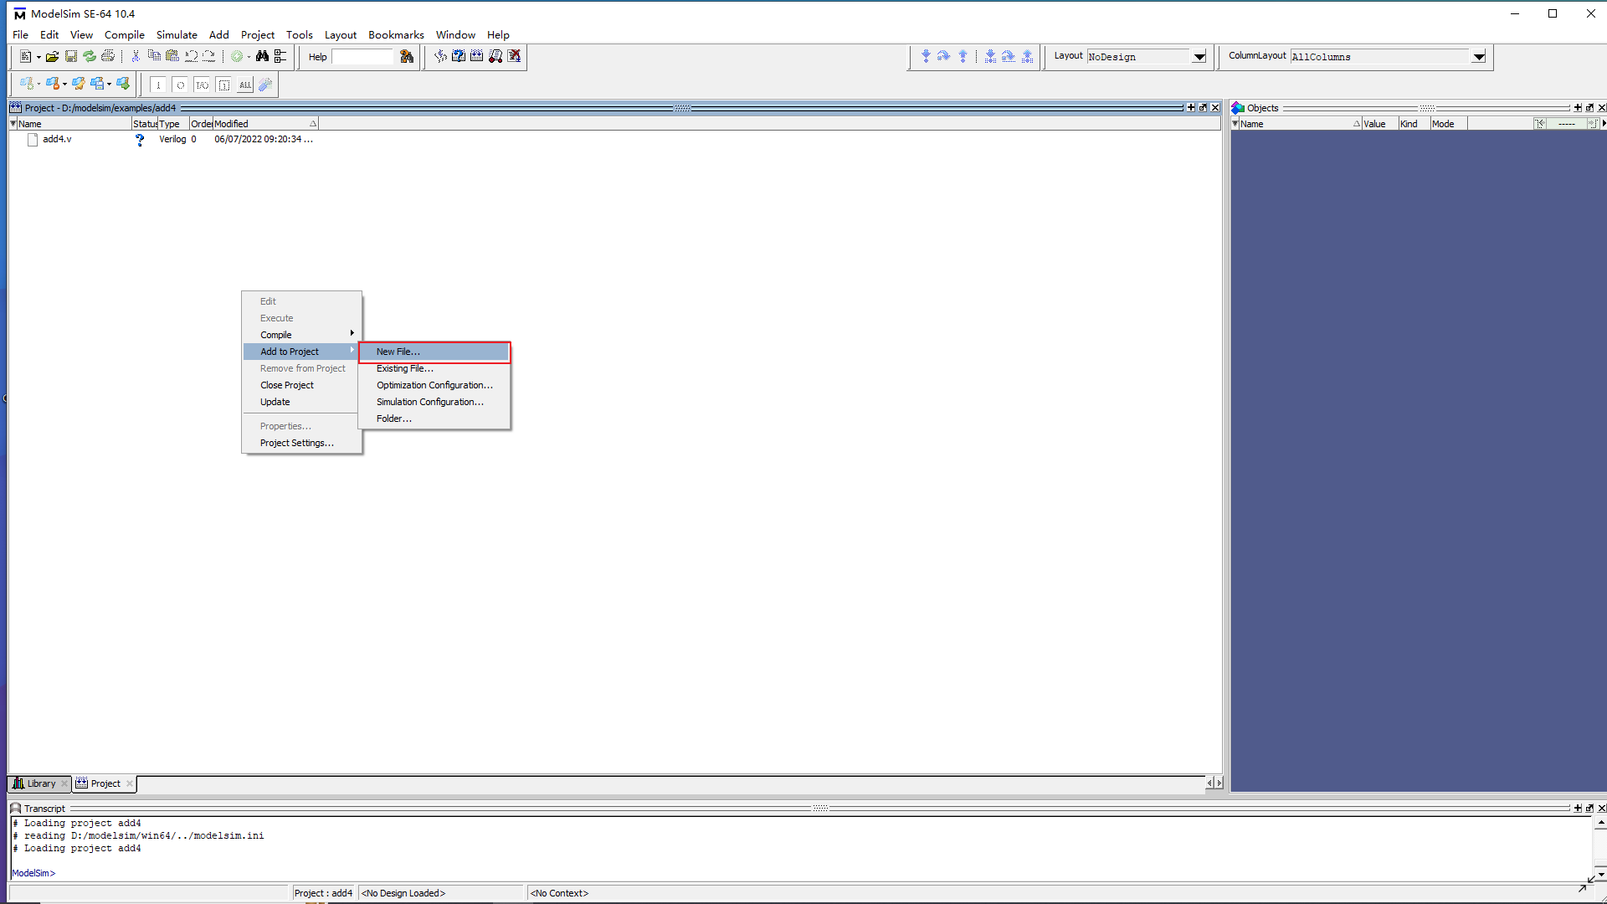This screenshot has width=1607, height=904.
Task: Expand the Objects pane column menu triangle
Action: click(1235, 123)
